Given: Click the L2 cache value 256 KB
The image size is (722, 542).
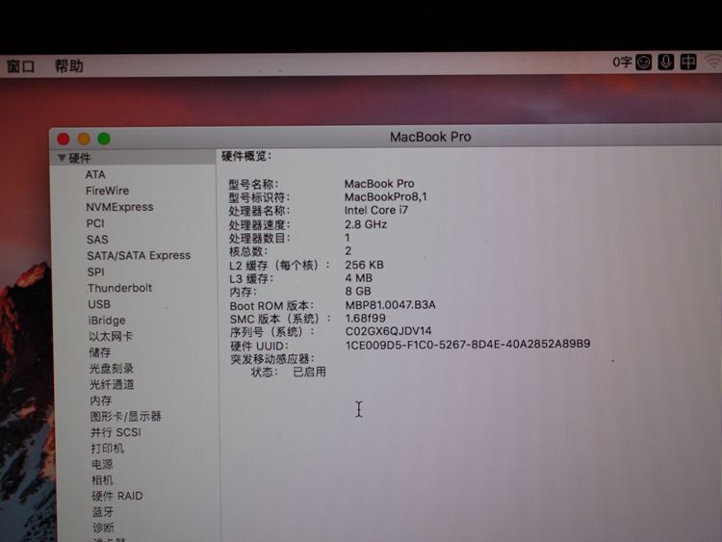Looking at the screenshot, I should [x=364, y=265].
